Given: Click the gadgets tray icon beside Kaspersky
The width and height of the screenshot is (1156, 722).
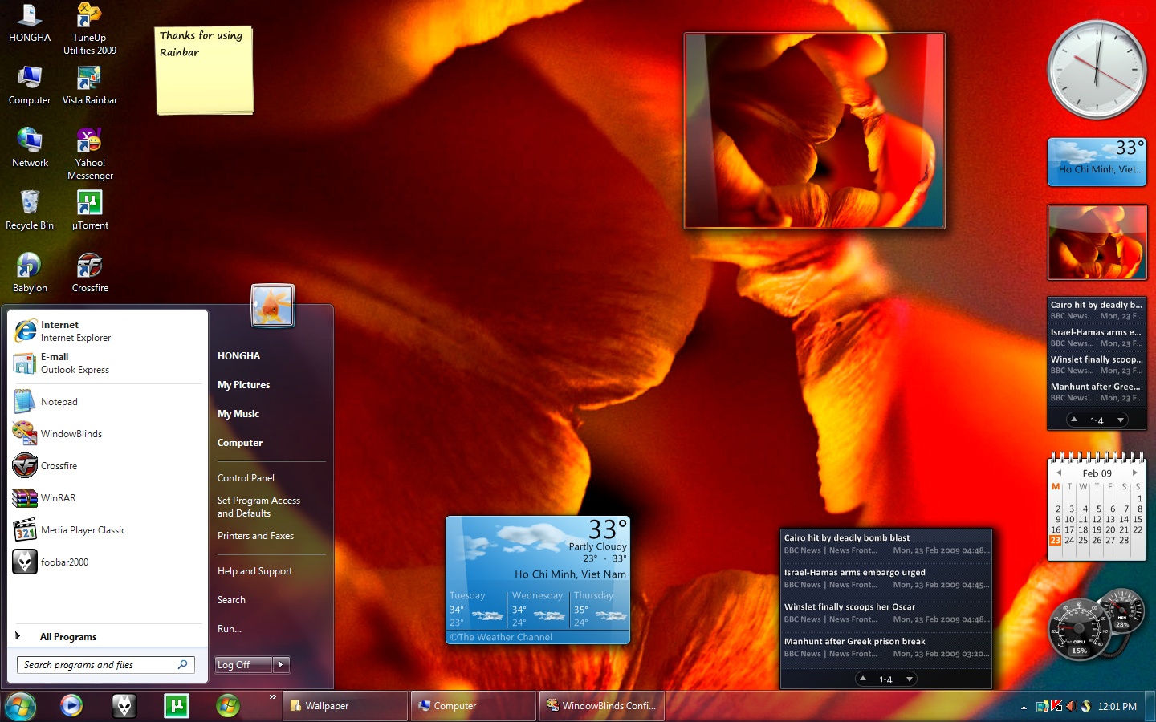Looking at the screenshot, I should tap(1042, 706).
